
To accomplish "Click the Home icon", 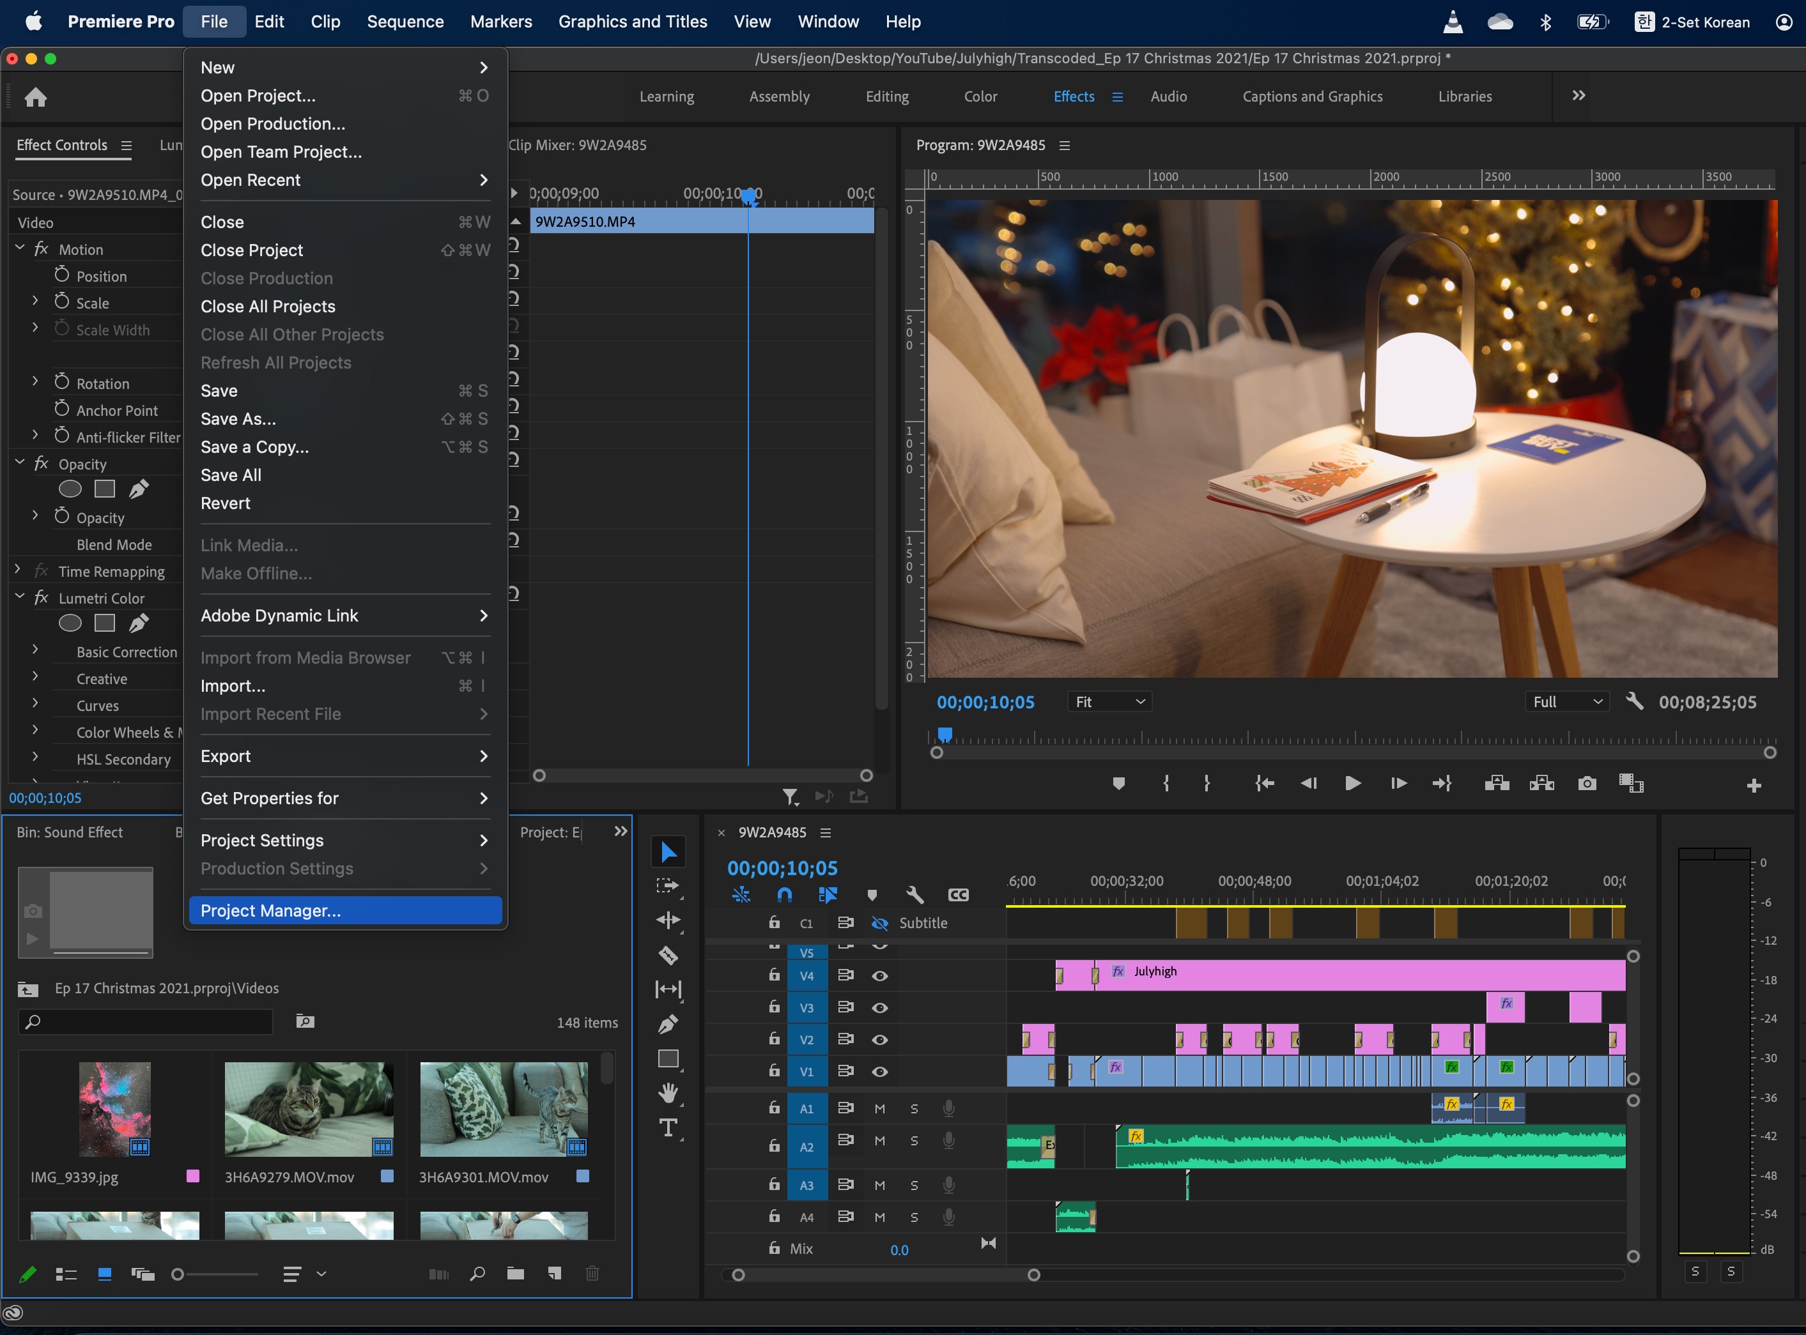I will click(x=36, y=97).
